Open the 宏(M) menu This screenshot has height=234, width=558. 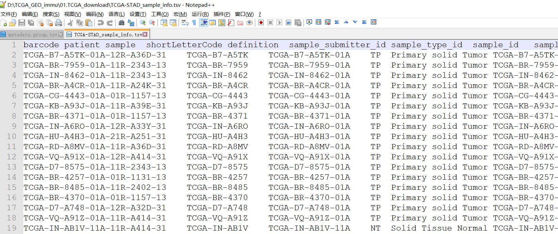click(x=180, y=14)
